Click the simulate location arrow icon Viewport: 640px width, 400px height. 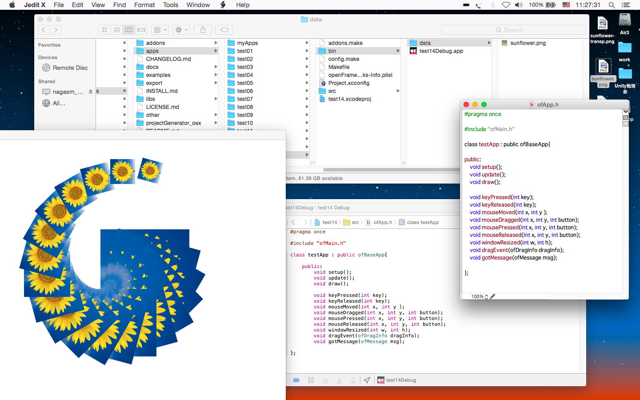click(367, 380)
